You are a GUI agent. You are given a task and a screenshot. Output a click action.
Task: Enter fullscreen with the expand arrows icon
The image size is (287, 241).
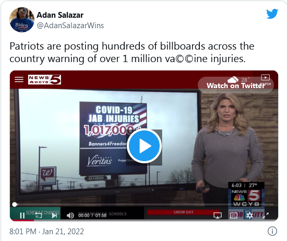coord(266,215)
